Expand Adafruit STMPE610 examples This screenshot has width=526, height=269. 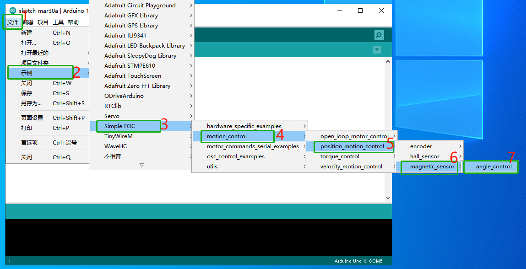[x=142, y=66]
